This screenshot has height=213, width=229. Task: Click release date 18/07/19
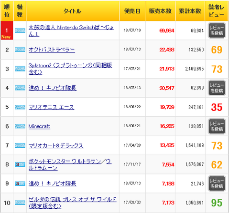(132, 30)
